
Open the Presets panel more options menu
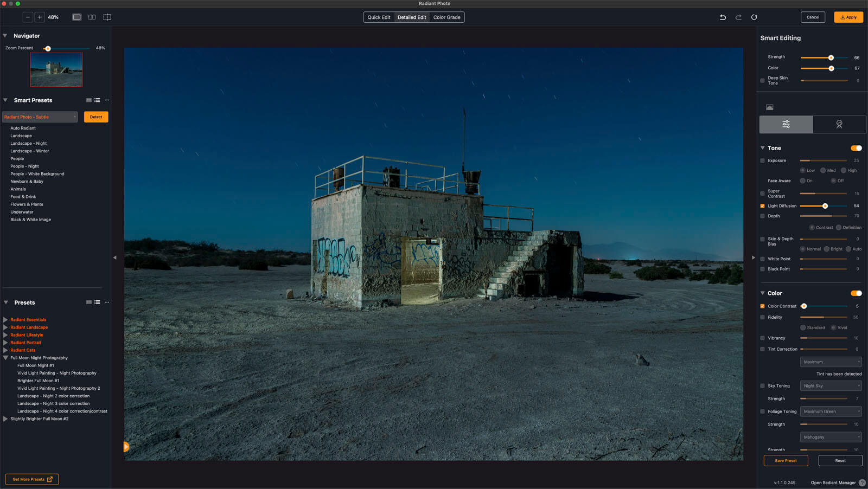107,303
